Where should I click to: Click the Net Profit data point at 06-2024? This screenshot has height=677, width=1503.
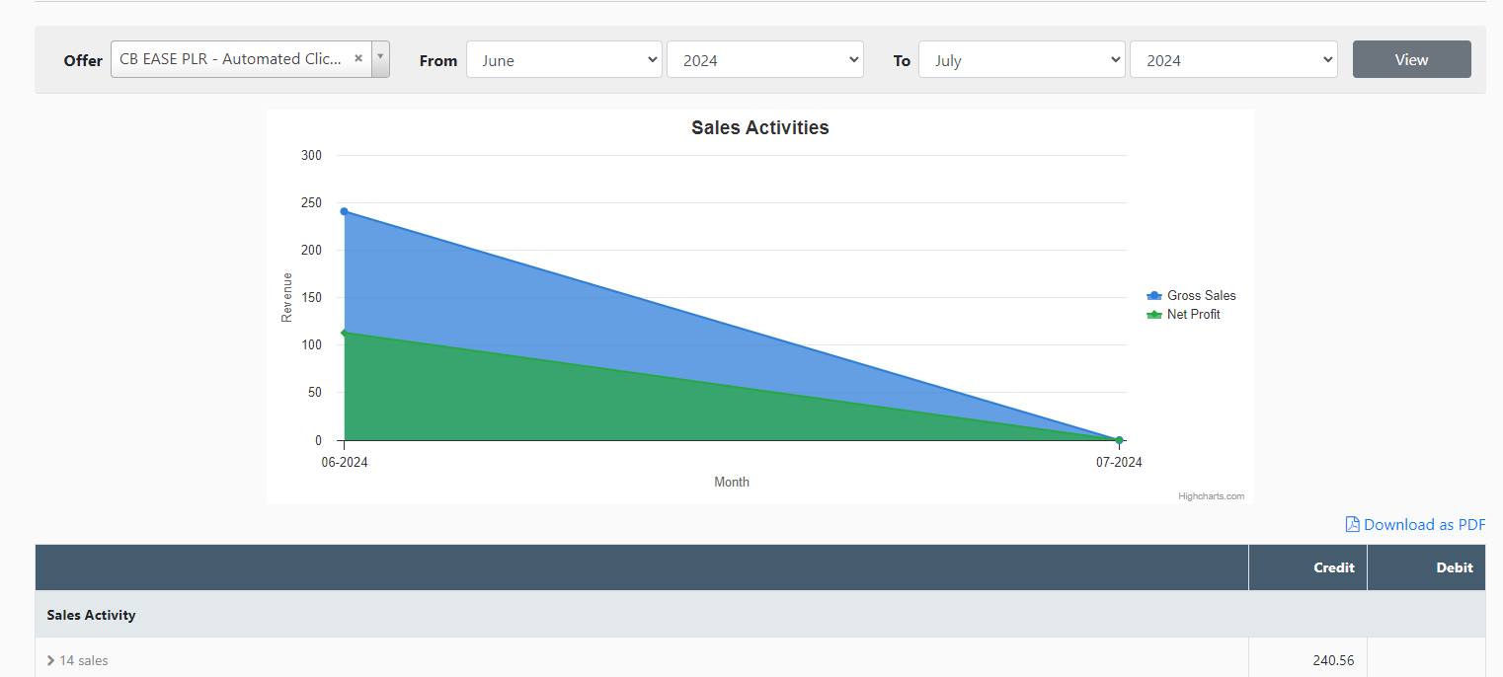[x=344, y=333]
